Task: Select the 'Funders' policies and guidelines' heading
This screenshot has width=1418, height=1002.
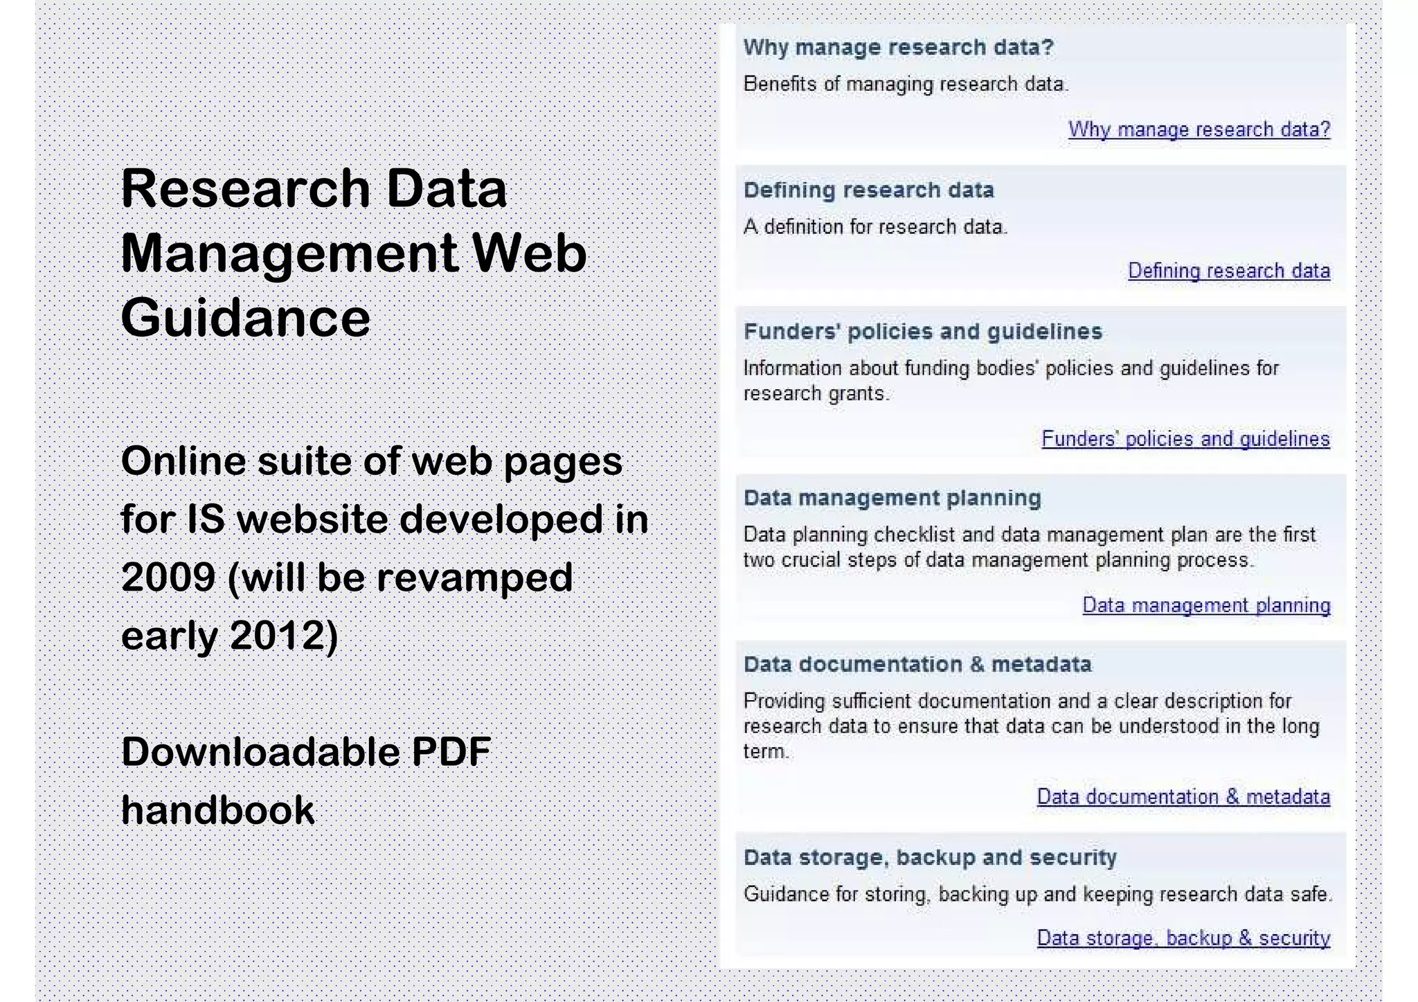Action: [x=922, y=331]
